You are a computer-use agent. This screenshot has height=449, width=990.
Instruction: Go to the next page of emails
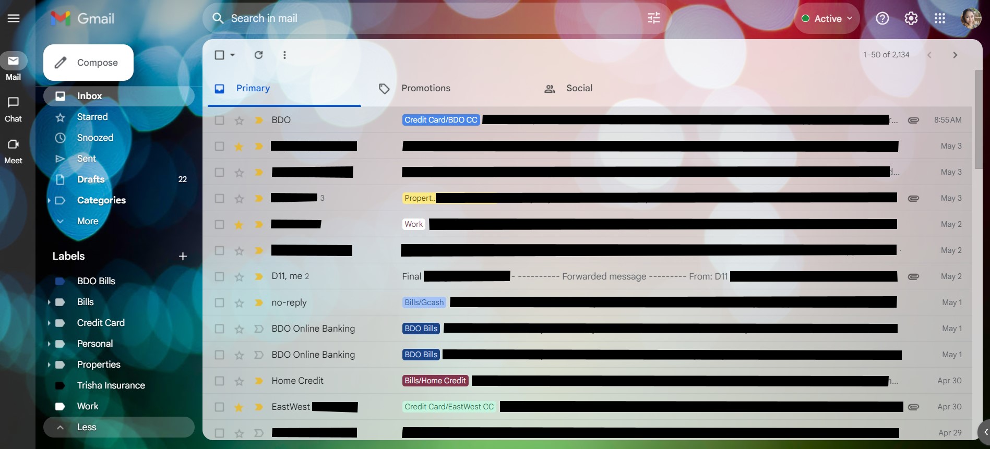[x=955, y=55]
